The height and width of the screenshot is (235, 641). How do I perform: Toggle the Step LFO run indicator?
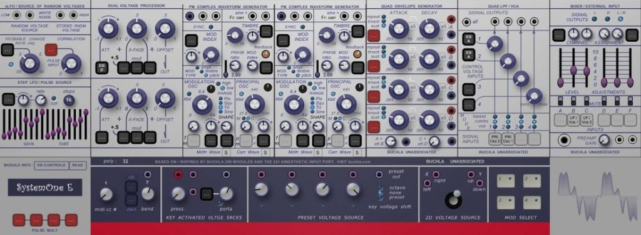coord(54,99)
